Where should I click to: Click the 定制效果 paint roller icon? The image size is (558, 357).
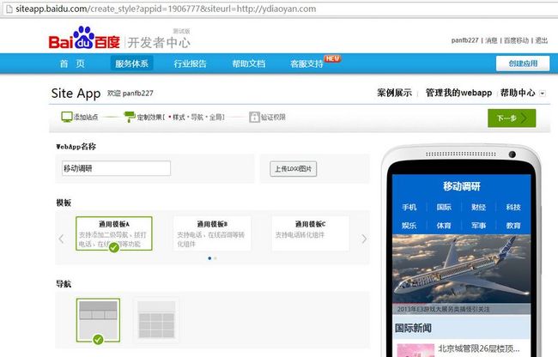(129, 117)
